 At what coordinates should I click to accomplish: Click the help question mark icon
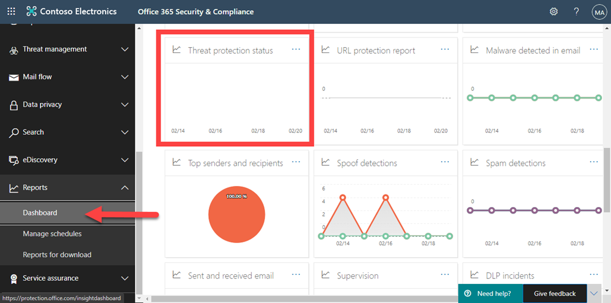tap(576, 11)
